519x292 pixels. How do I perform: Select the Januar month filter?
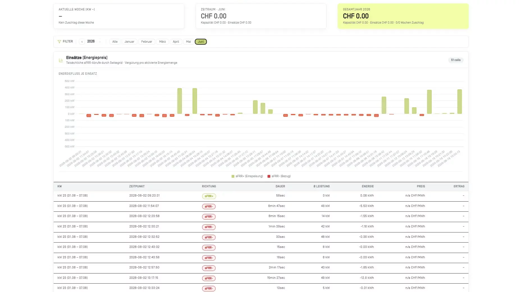(129, 42)
